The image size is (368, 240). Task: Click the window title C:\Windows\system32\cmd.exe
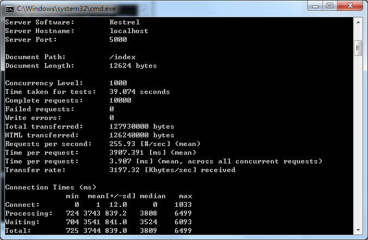coord(66,9)
